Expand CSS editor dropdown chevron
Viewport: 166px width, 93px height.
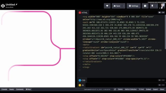(163, 80)
